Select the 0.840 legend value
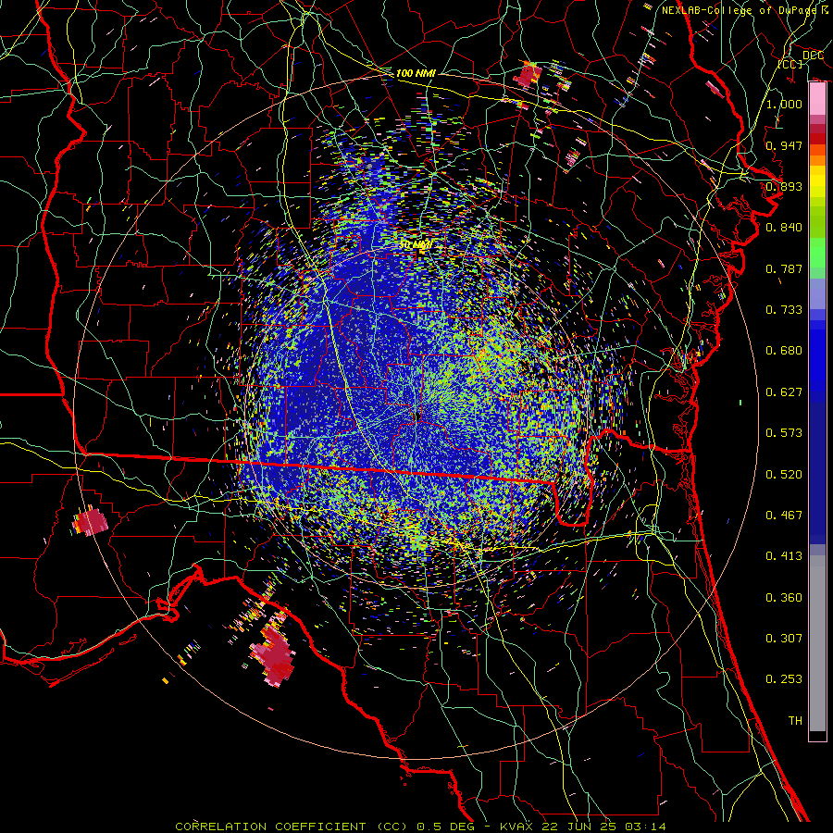Image resolution: width=833 pixels, height=833 pixels. 784,228
